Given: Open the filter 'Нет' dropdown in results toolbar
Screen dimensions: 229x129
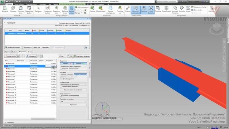Looking at the screenshot, I should pyautogui.click(x=62, y=56).
